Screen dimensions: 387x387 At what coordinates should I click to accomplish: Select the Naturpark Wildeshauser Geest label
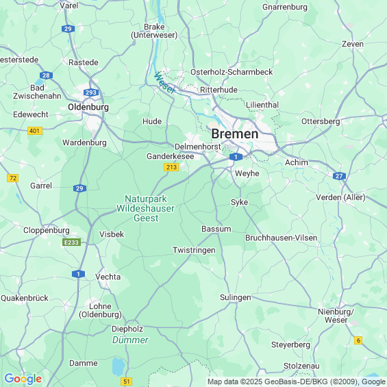(x=145, y=208)
